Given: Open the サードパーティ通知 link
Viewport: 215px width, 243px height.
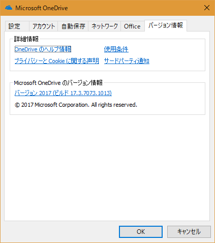Looking at the screenshot, I should [x=127, y=61].
